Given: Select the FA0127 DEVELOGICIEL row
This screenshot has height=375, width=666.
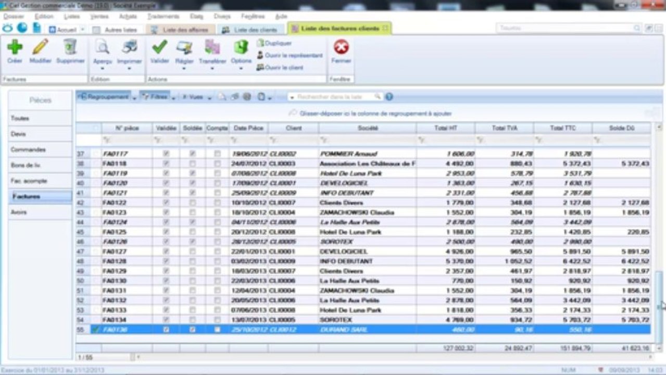Looking at the screenshot, I should [363, 252].
